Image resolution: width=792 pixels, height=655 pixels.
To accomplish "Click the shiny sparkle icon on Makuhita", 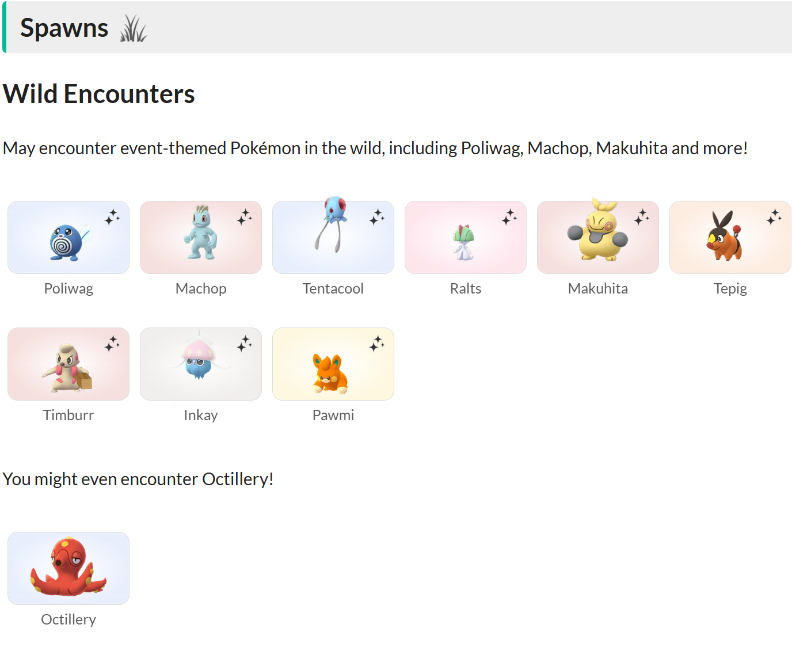I will click(642, 217).
